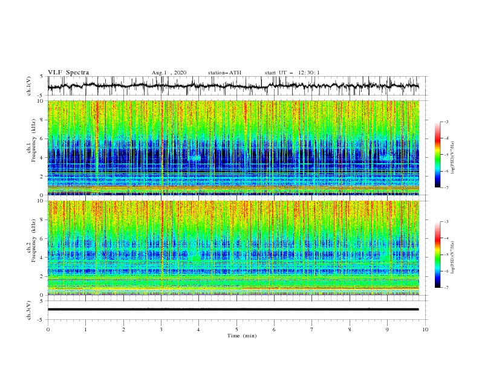This screenshot has height=370, width=479.
Task: Click the ch.1 spectrogram color scale bar
Action: pyautogui.click(x=437, y=155)
